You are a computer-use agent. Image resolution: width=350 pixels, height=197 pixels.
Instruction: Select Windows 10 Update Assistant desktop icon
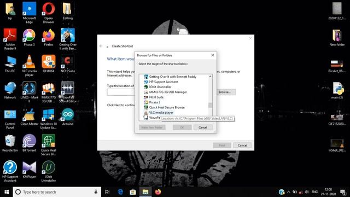(x=49, y=119)
